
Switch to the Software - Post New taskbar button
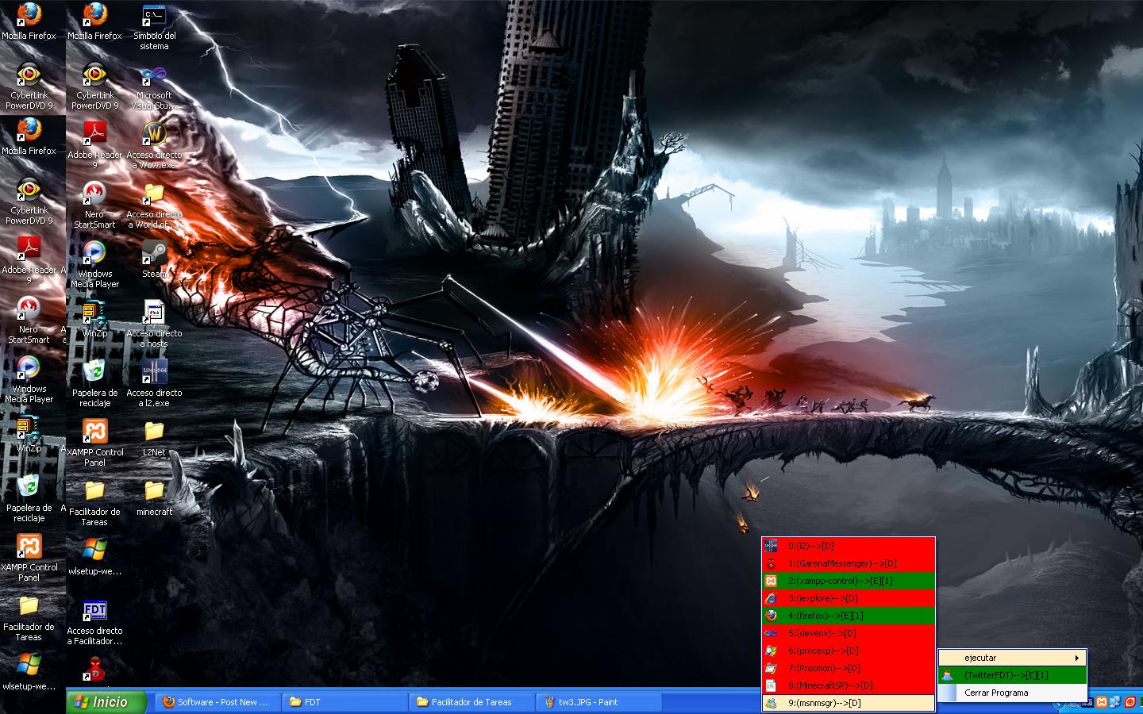tap(217, 702)
